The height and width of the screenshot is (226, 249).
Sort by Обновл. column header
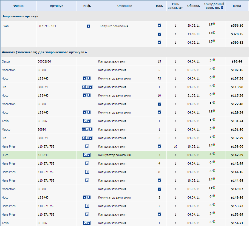(x=194, y=6)
